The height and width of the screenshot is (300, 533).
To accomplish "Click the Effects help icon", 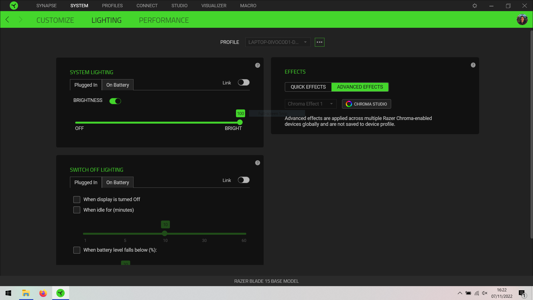I will [x=473, y=65].
